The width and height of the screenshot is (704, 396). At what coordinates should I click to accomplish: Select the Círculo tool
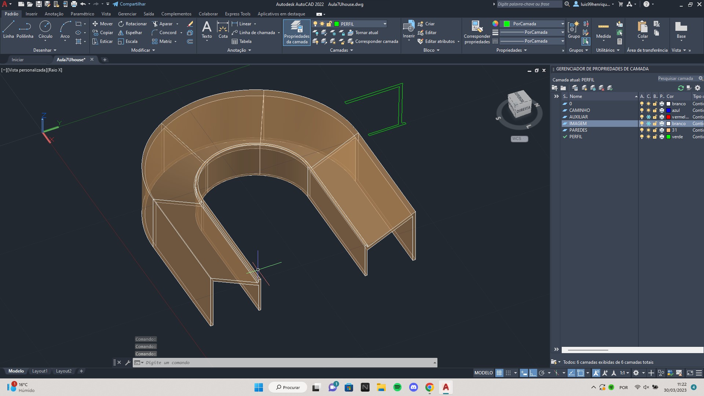click(x=45, y=30)
